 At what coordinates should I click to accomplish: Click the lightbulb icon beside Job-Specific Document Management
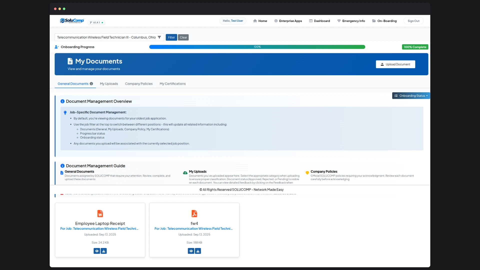coord(65,113)
